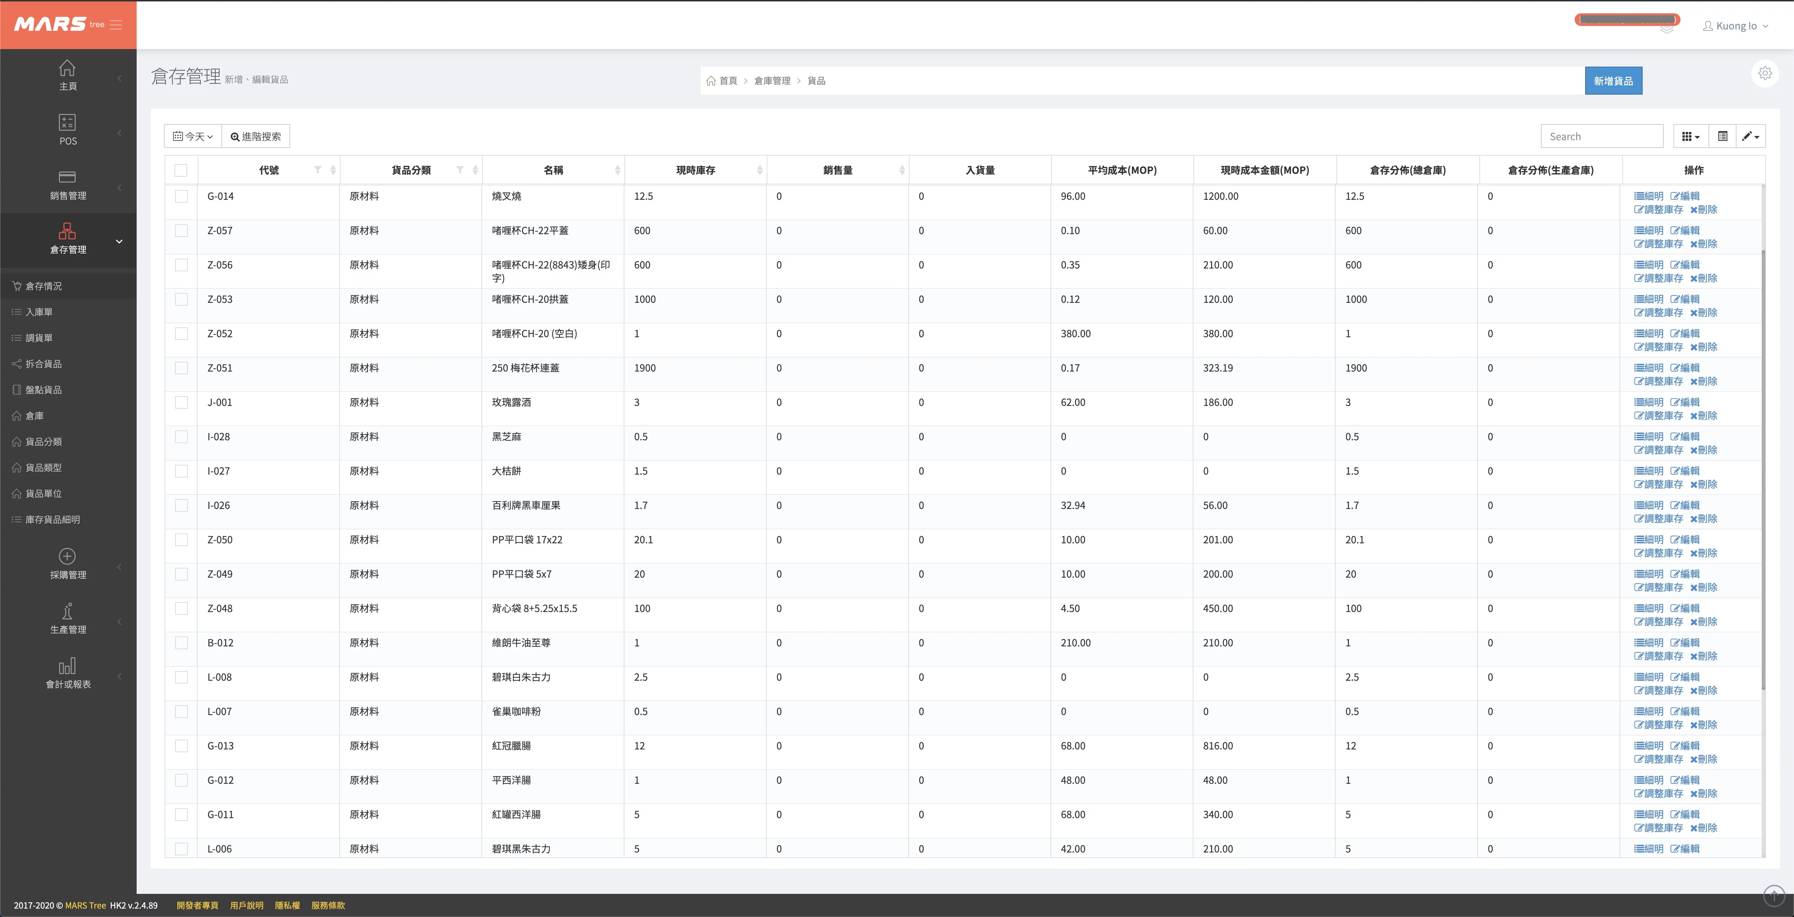The height and width of the screenshot is (917, 1794).
Task: Select 拆合貨品 in the sidebar submenu
Action: [68, 364]
